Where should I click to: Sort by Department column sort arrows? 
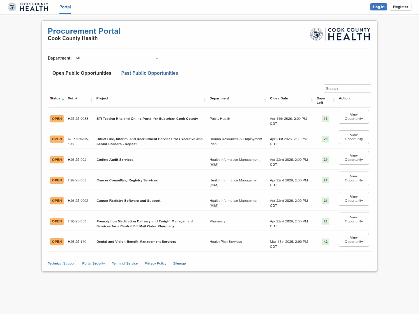(x=265, y=100)
